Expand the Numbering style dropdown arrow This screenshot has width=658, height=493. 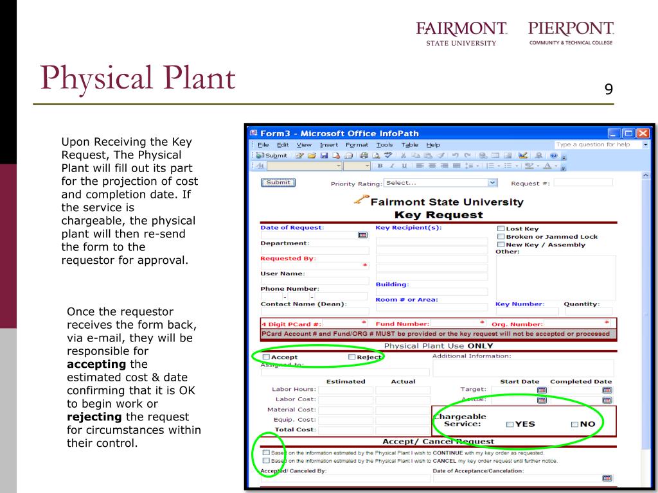499,166
